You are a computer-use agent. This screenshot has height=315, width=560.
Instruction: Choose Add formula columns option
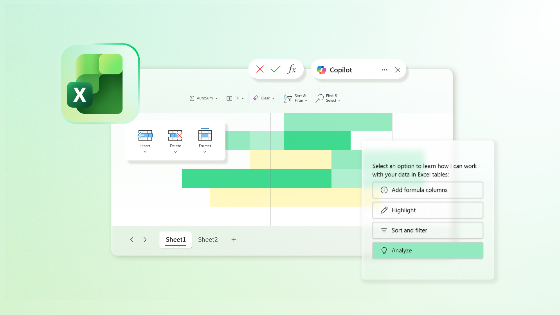428,190
